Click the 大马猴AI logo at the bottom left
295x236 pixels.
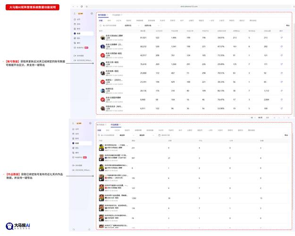click(x=18, y=227)
